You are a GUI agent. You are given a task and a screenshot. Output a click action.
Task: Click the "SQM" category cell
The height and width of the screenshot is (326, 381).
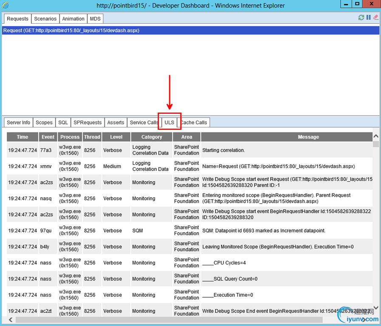(x=138, y=230)
